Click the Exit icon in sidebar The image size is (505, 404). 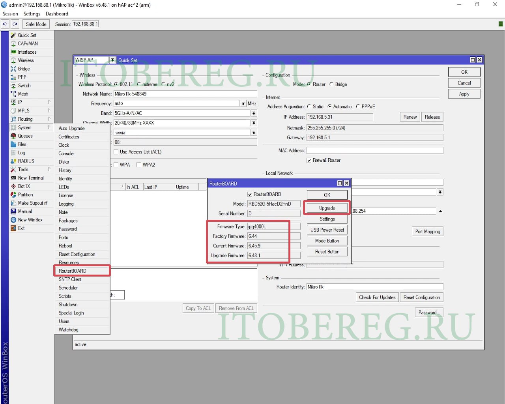pyautogui.click(x=13, y=228)
